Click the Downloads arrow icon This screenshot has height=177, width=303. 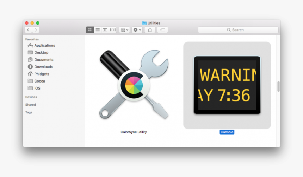(x=30, y=67)
